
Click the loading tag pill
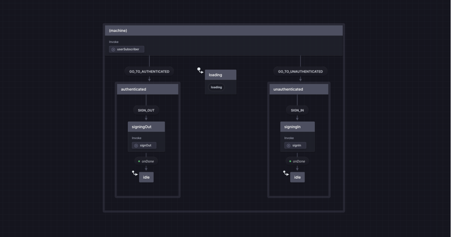coord(216,87)
